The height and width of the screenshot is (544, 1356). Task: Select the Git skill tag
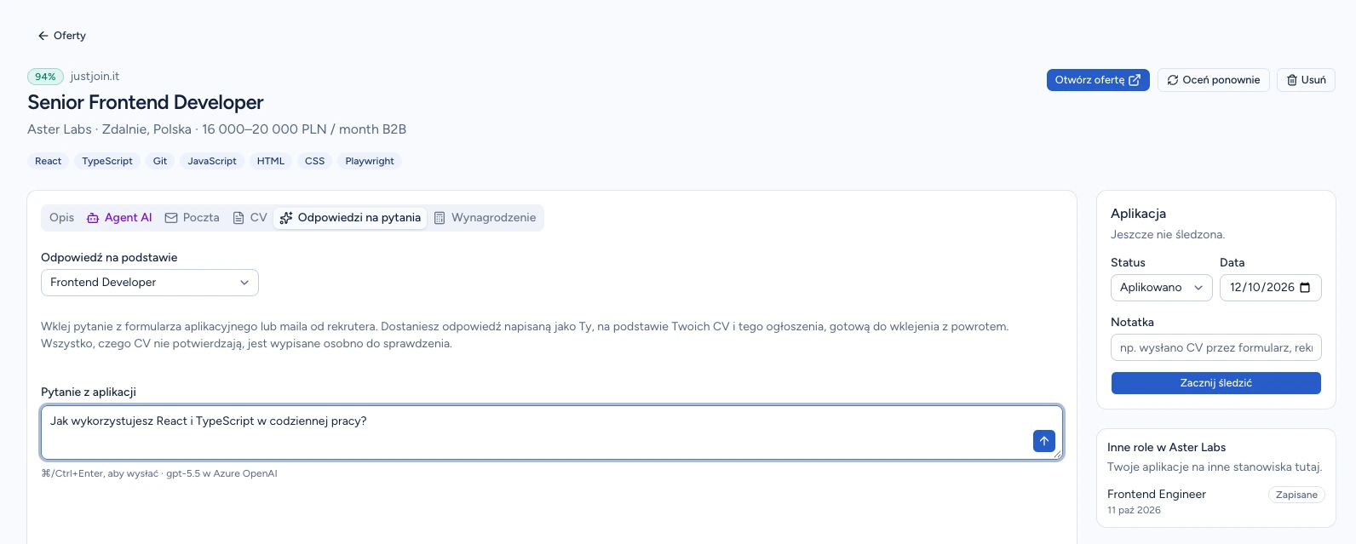click(x=160, y=161)
